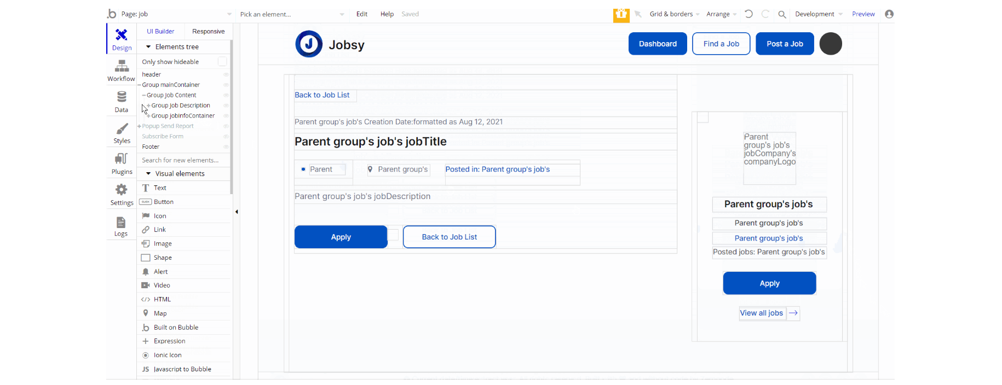Click the Preview link
The width and height of the screenshot is (1002, 385).
pyautogui.click(x=863, y=14)
